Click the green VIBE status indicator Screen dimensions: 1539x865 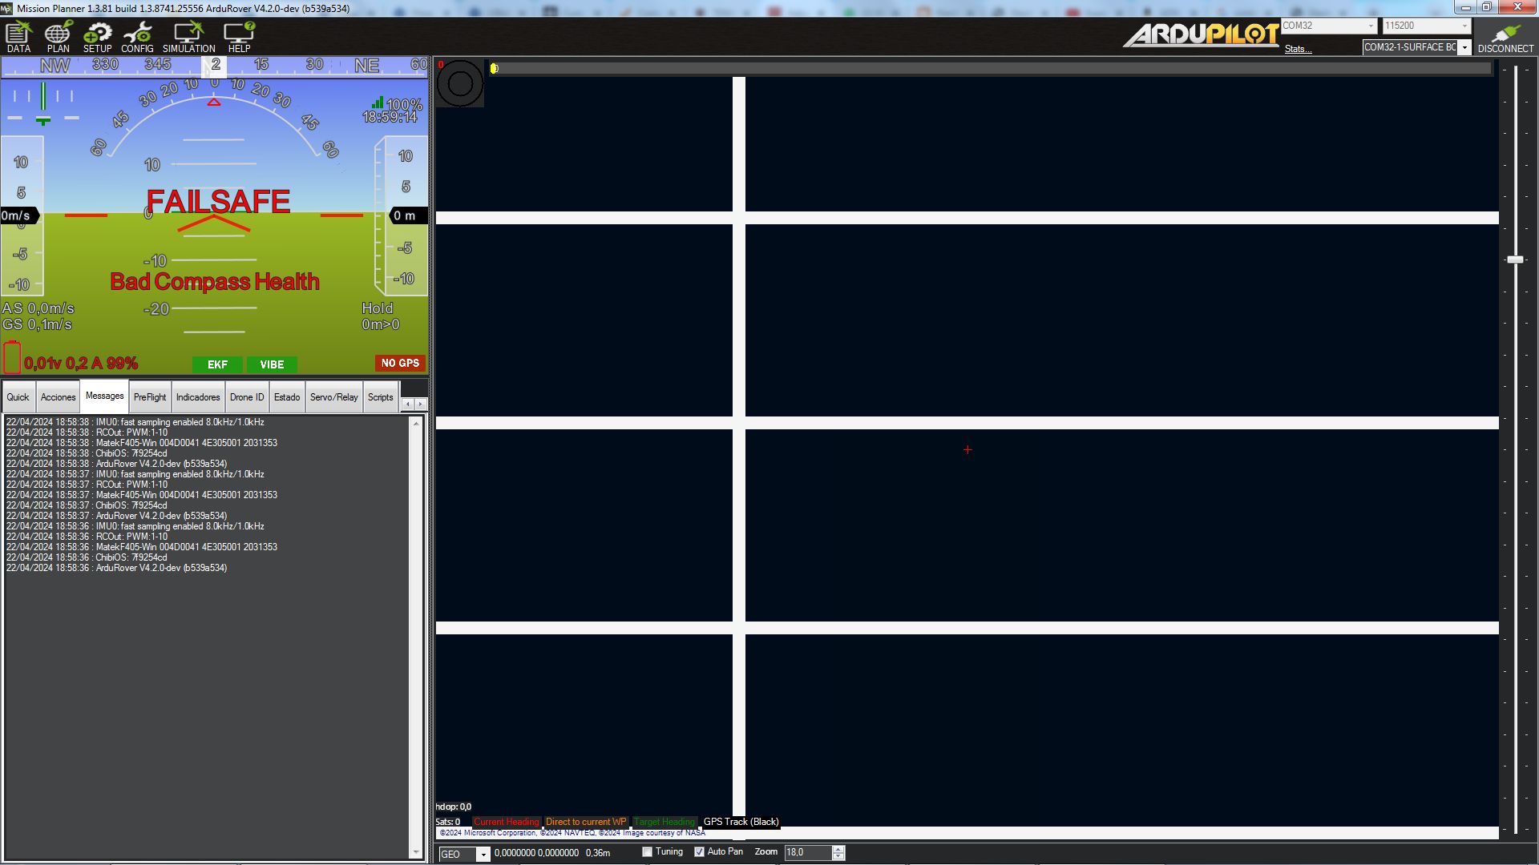click(x=272, y=364)
